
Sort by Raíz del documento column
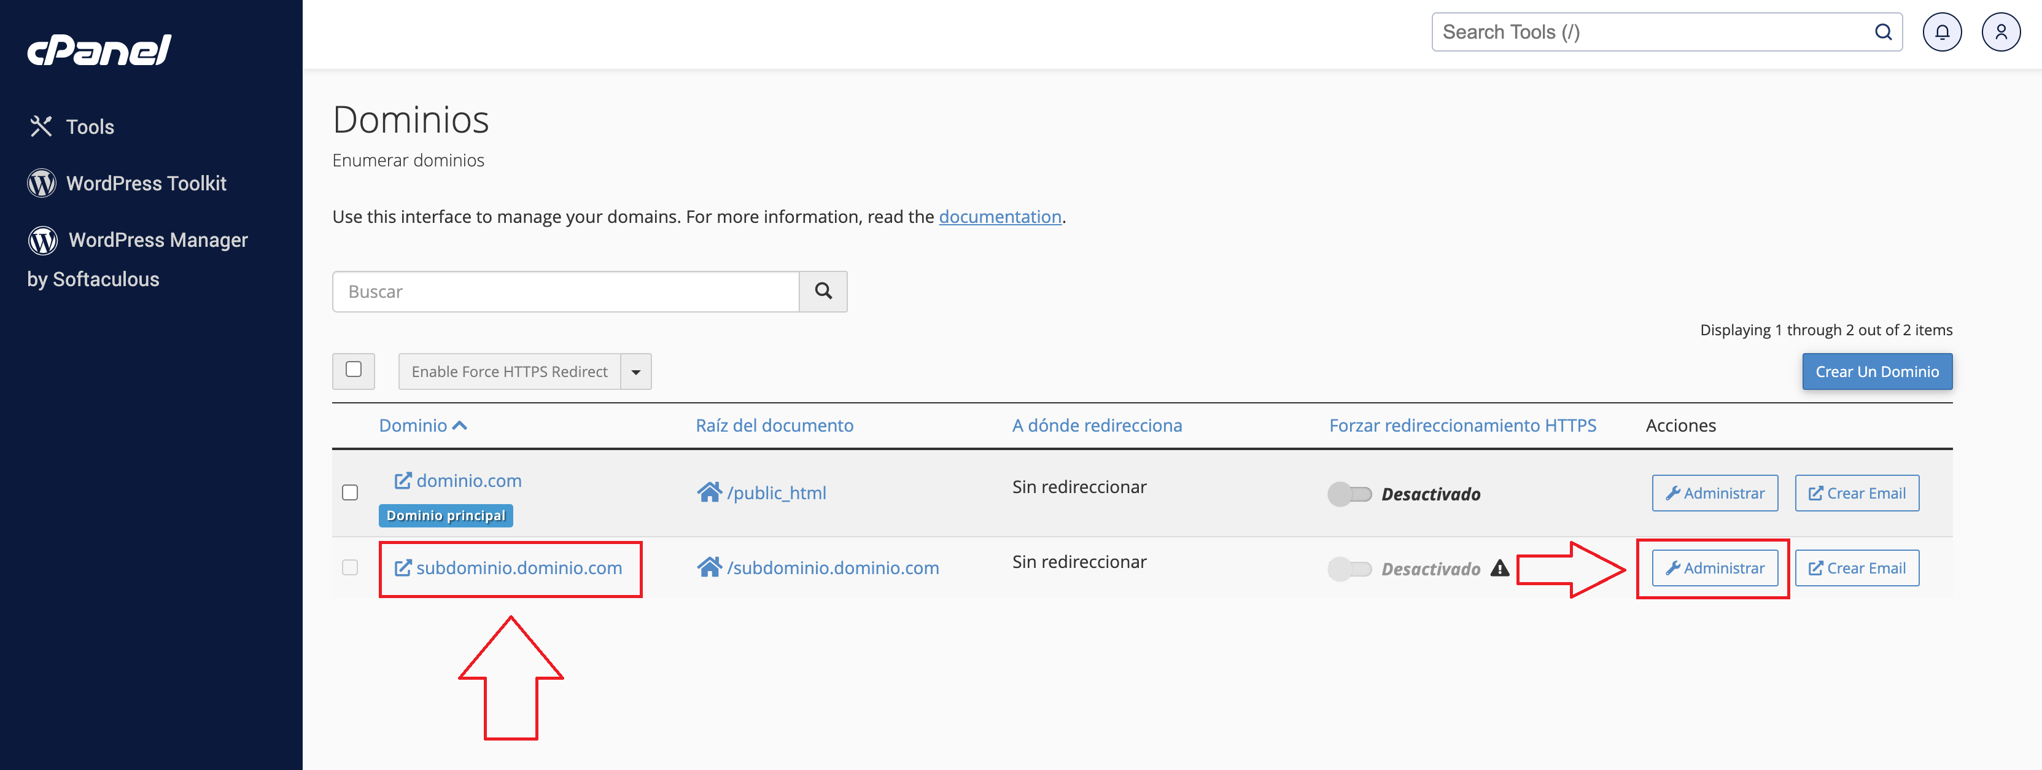(x=774, y=426)
